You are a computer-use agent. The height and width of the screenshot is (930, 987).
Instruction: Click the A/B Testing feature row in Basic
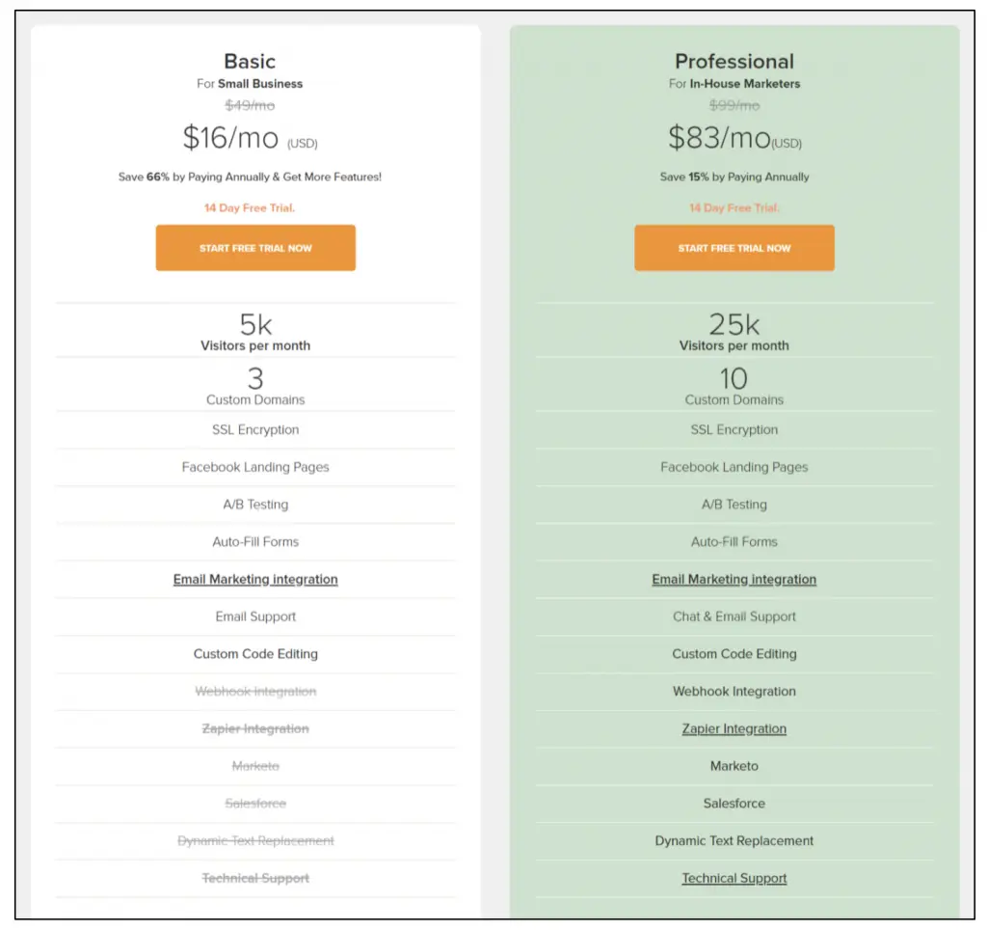pos(254,504)
